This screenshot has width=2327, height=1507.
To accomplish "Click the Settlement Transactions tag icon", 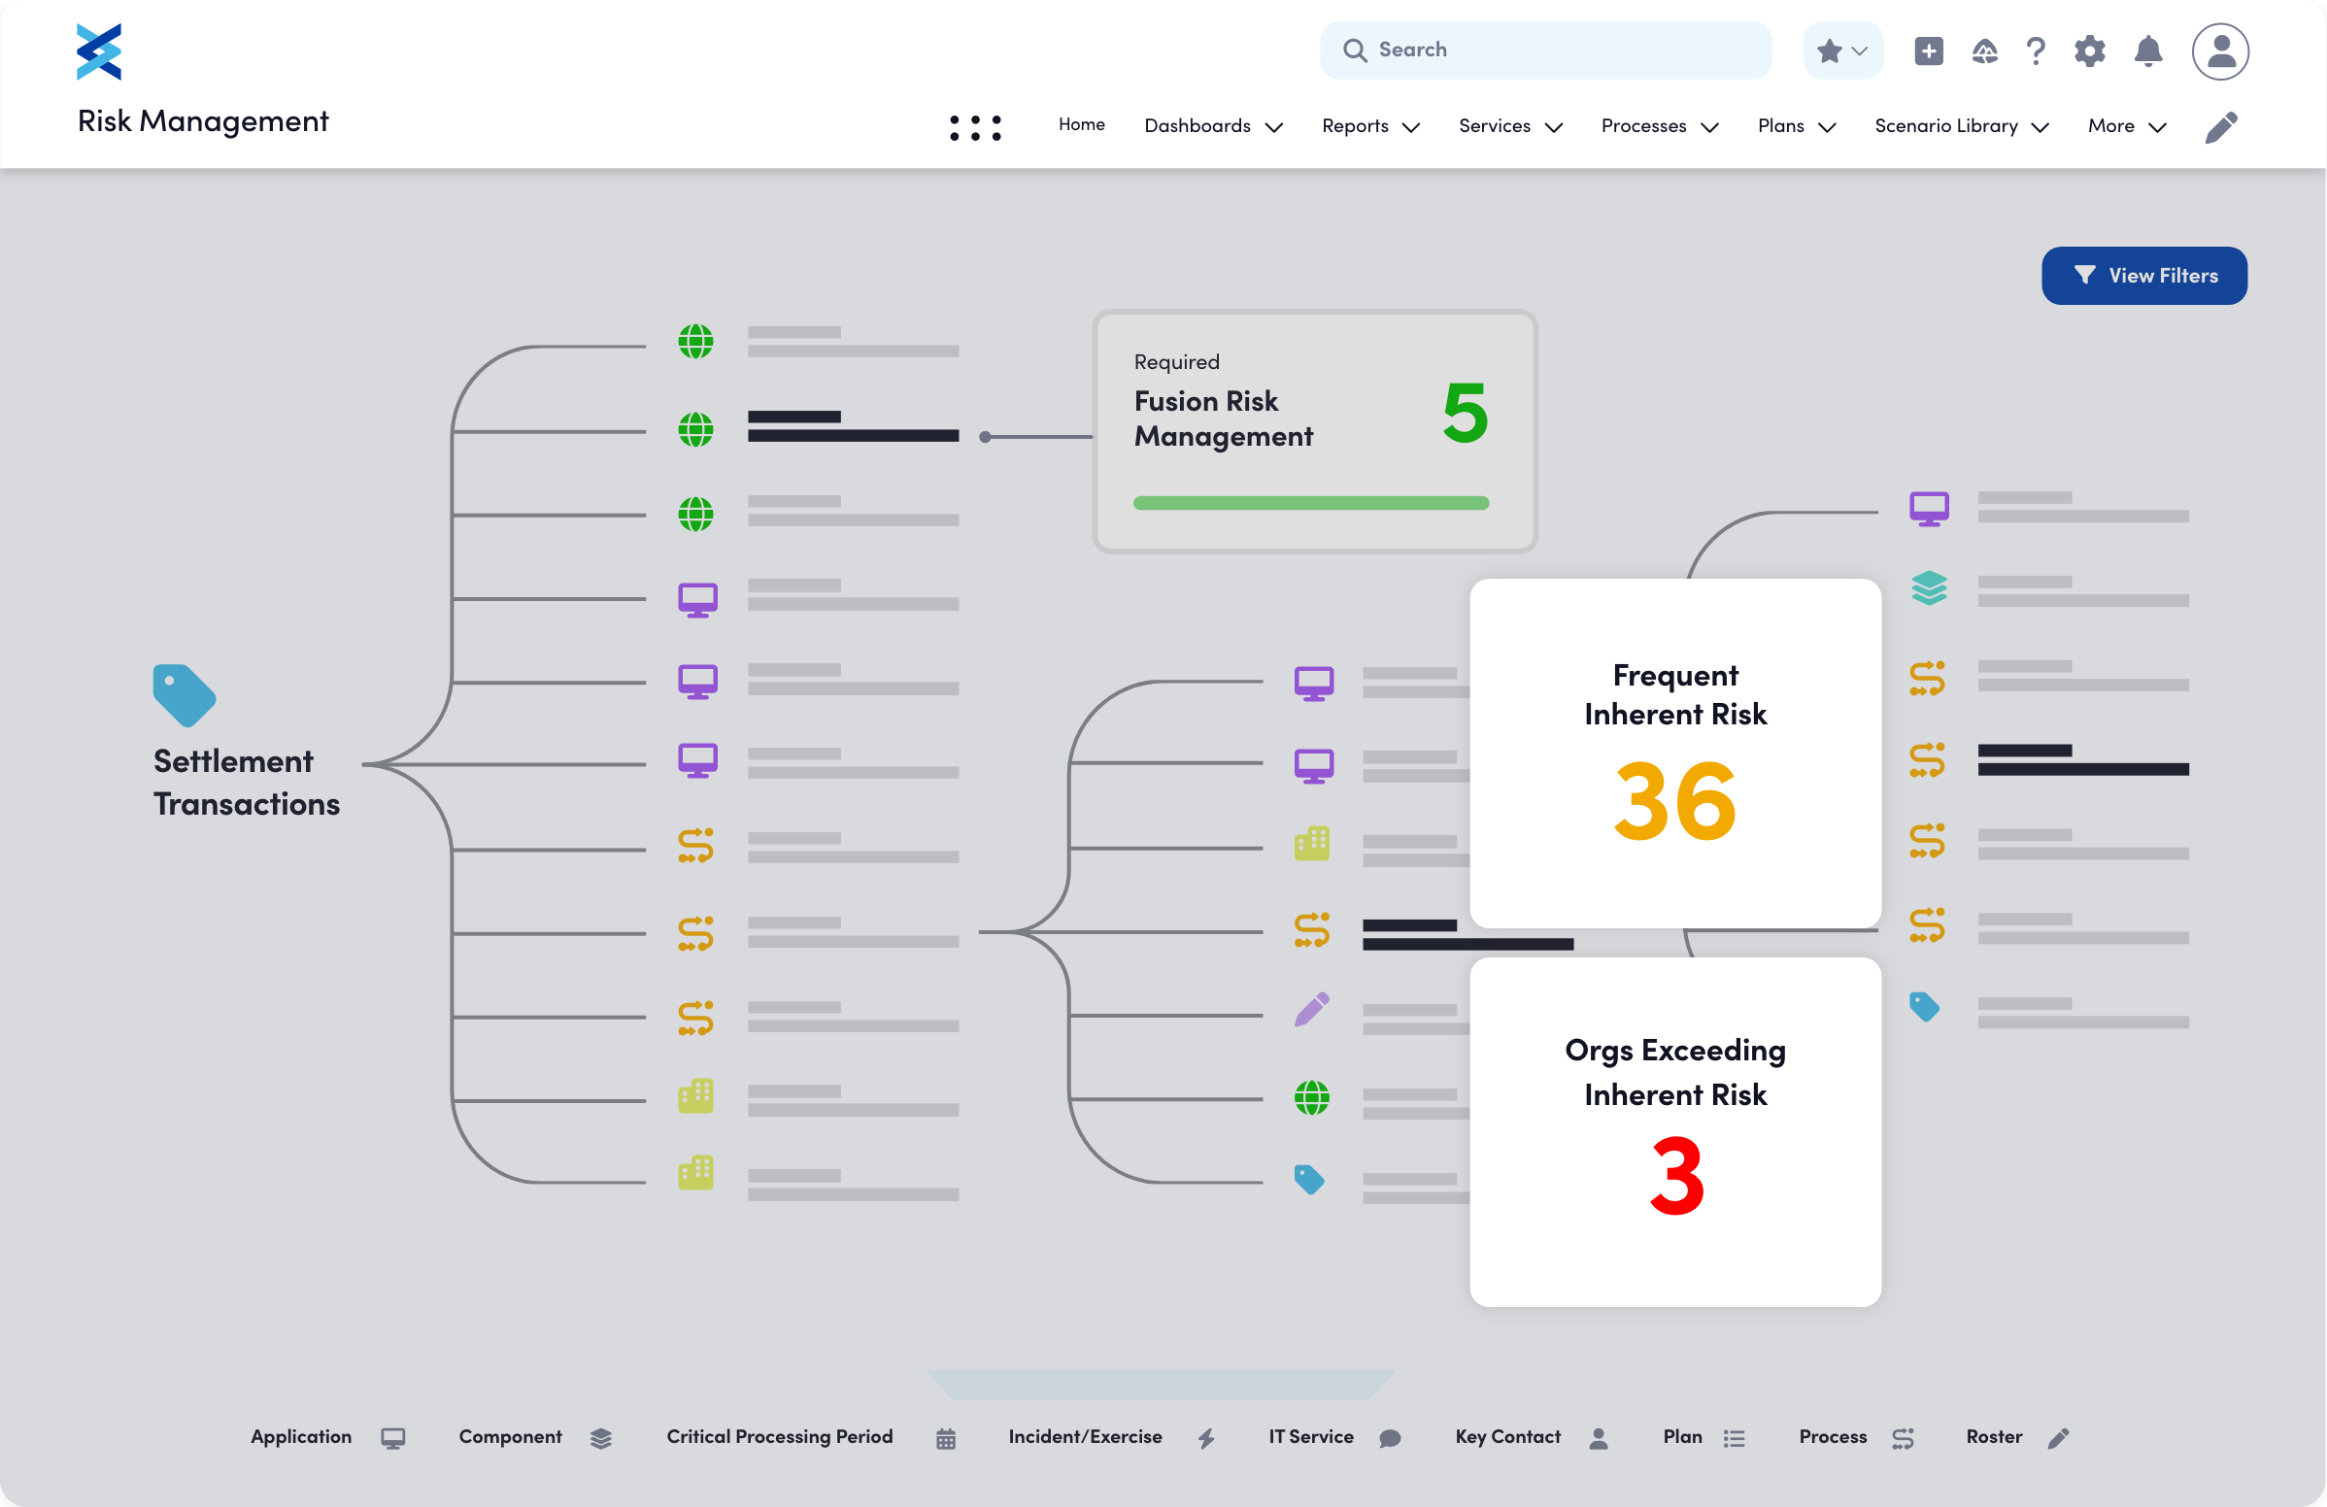I will 184,695.
